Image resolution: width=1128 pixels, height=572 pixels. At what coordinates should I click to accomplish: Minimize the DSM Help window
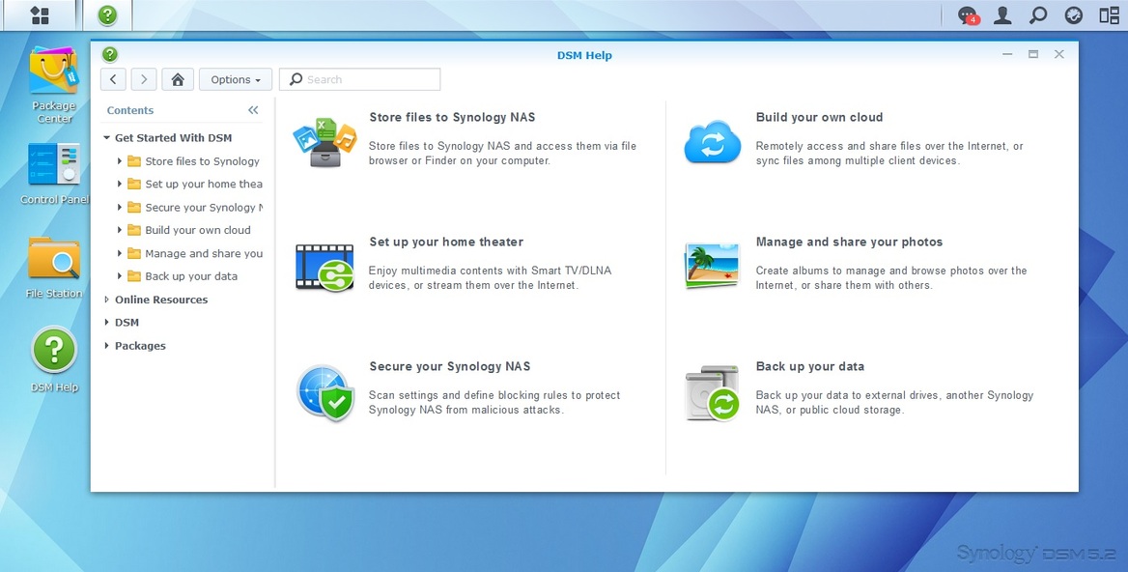pyautogui.click(x=1007, y=54)
